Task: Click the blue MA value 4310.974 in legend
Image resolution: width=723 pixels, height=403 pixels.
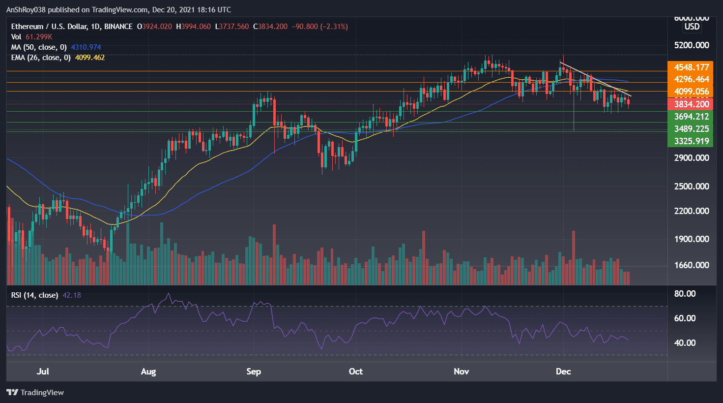Action: pyautogui.click(x=85, y=47)
